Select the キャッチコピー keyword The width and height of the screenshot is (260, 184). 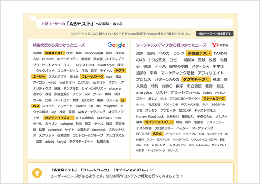click(67, 59)
